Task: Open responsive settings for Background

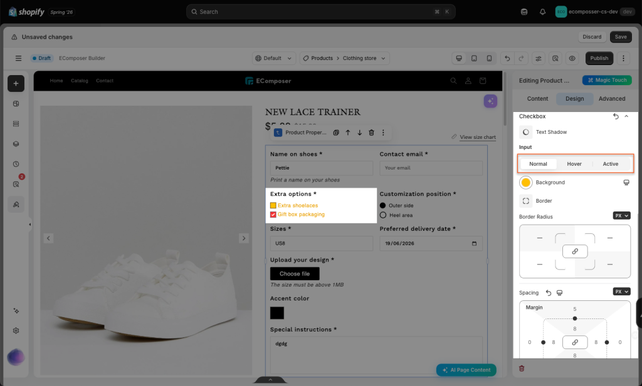Action: pyautogui.click(x=626, y=183)
